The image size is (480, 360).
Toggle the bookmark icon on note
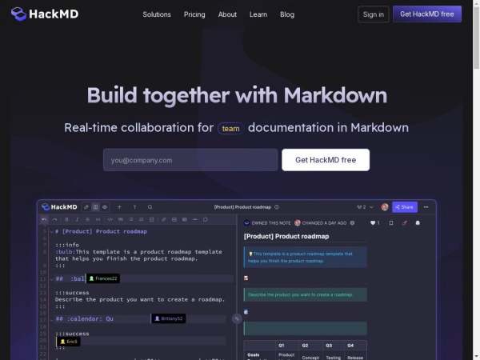click(391, 223)
